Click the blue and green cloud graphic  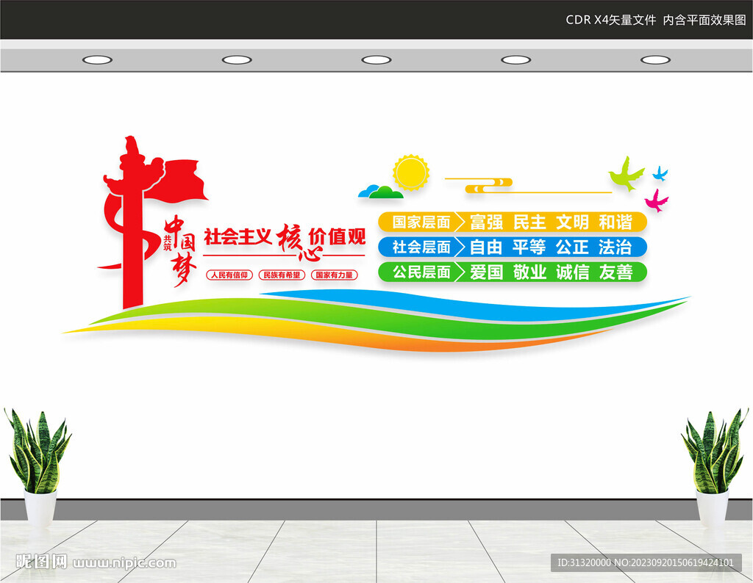(381, 192)
